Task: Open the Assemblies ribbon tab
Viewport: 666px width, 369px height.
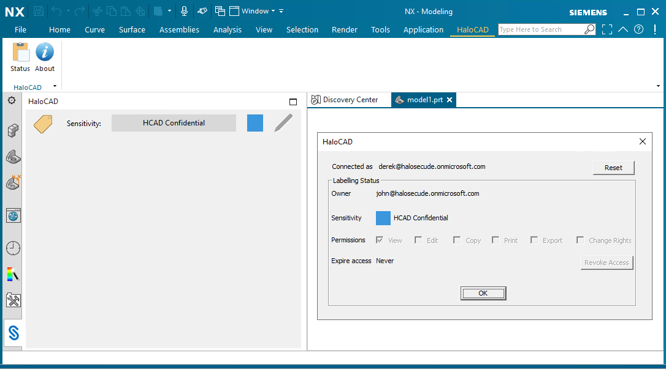Action: tap(179, 29)
